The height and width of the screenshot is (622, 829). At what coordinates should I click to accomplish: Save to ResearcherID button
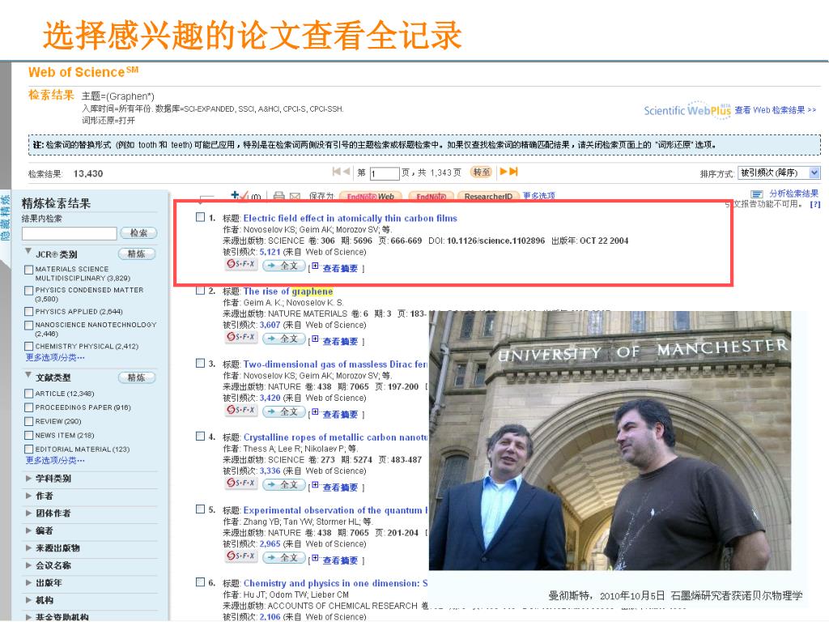[488, 196]
